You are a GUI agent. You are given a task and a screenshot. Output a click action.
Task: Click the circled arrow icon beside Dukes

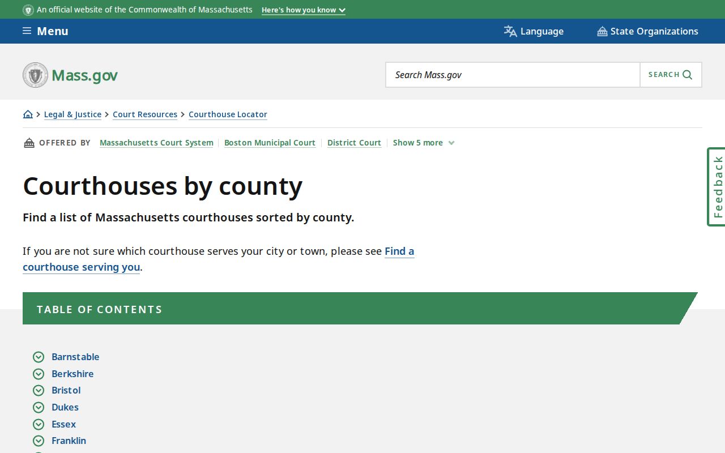point(39,407)
